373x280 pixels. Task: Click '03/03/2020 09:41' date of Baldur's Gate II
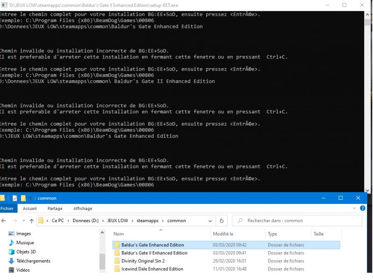coord(230,253)
